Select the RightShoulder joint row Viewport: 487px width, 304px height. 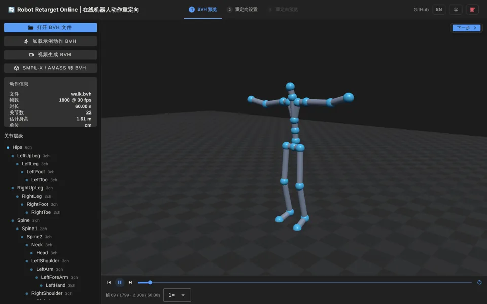coord(50,293)
